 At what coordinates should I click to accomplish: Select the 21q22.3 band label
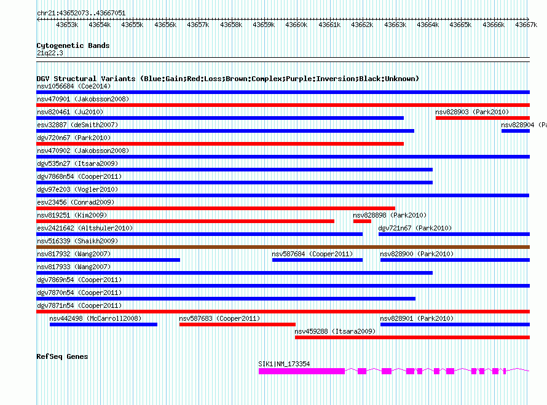(50, 53)
